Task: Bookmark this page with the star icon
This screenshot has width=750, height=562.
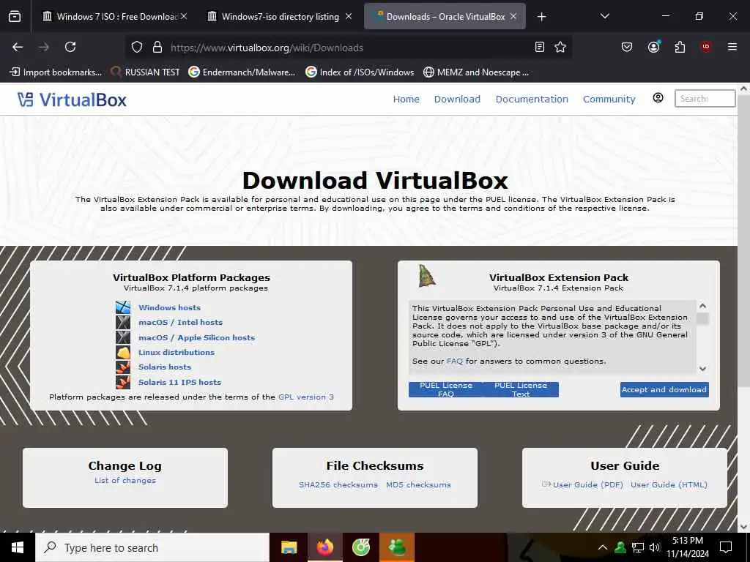Action: 560,47
